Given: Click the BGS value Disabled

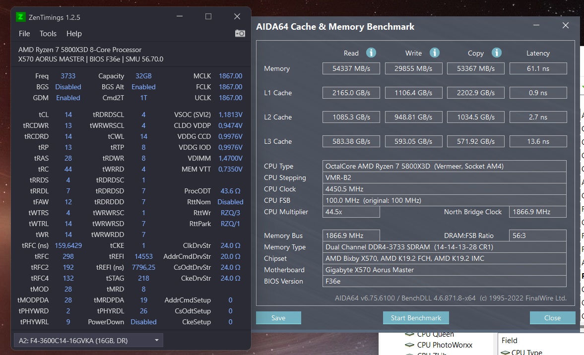Looking at the screenshot, I should [68, 87].
